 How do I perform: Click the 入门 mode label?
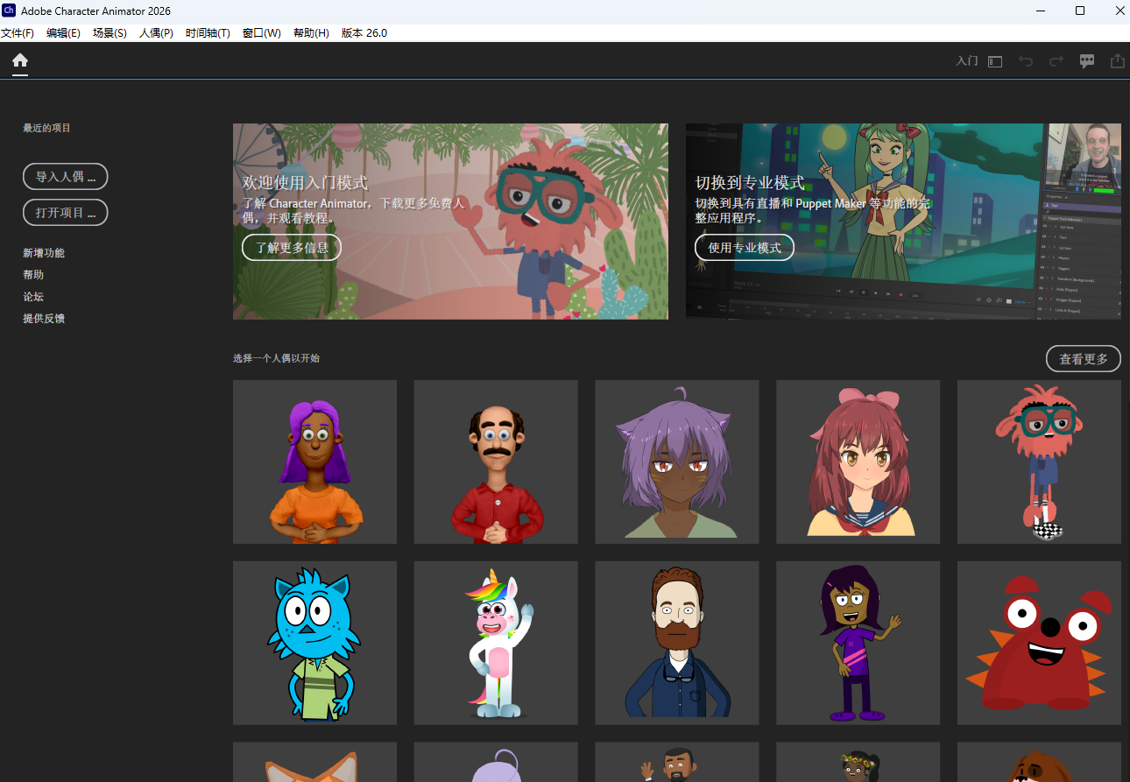point(967,61)
